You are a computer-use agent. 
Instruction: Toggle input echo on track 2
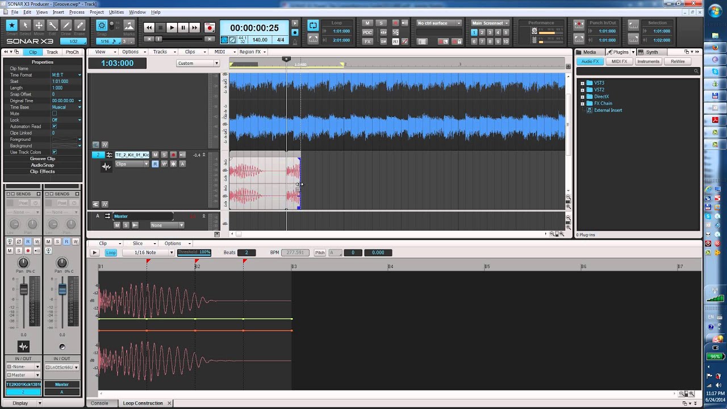[182, 155]
